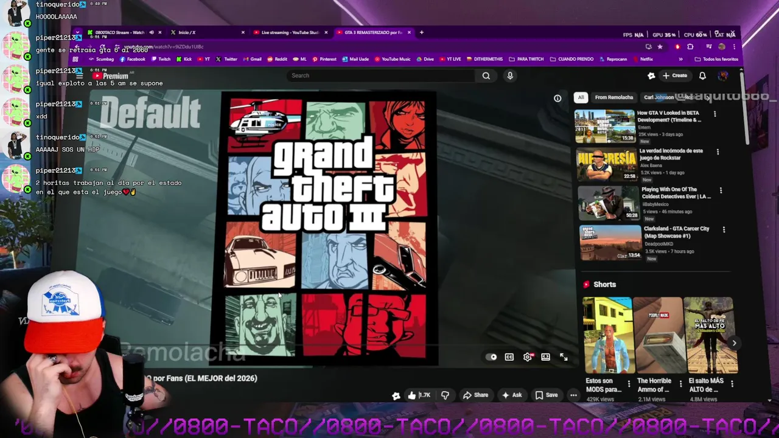Open video player settings gear
Screen dimensions: 779x438
pos(528,357)
